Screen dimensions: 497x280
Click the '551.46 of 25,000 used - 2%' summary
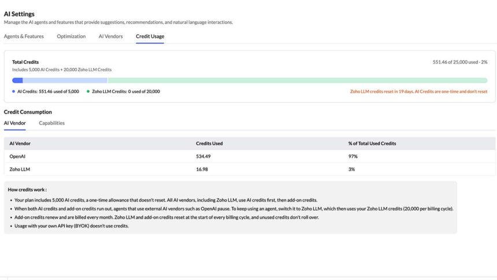460,62
